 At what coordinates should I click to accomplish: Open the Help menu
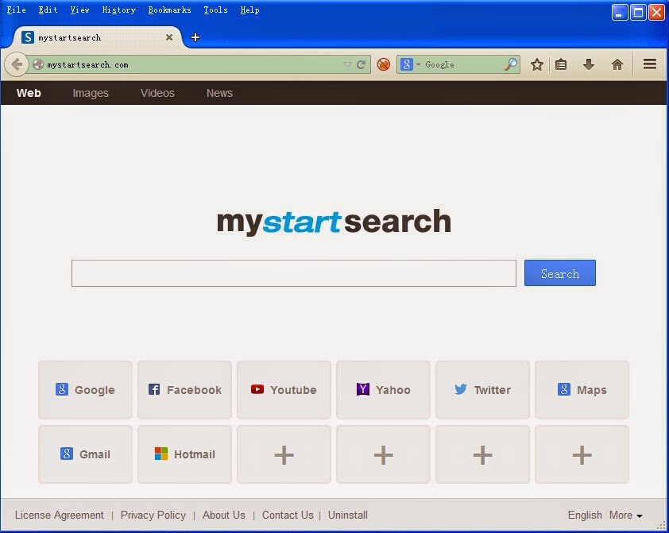249,10
